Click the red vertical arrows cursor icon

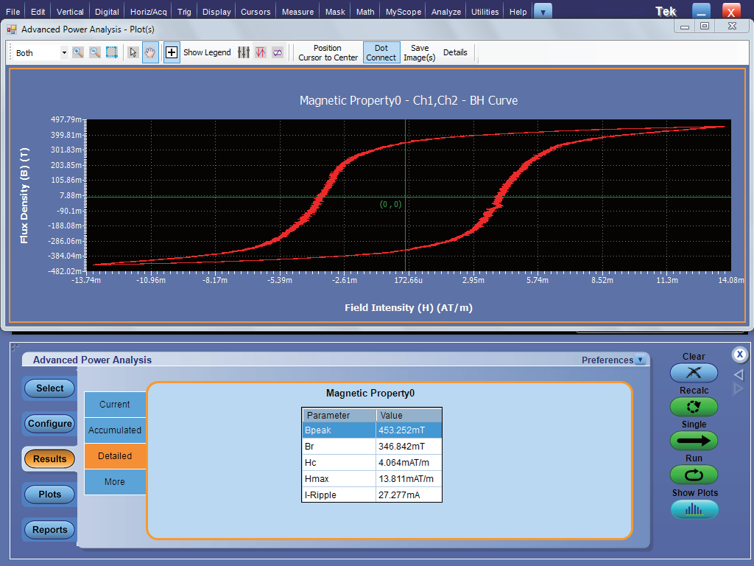260,52
